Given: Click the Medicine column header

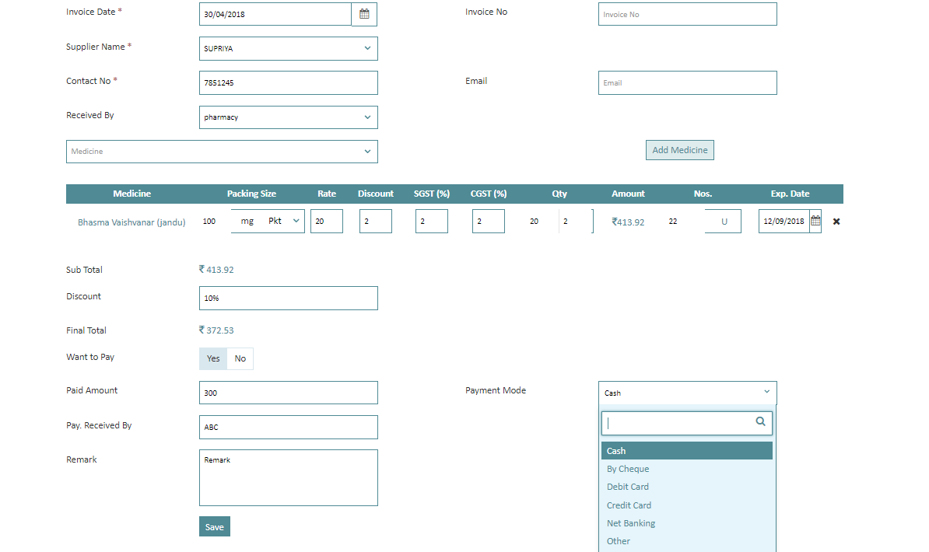Looking at the screenshot, I should click(x=132, y=194).
